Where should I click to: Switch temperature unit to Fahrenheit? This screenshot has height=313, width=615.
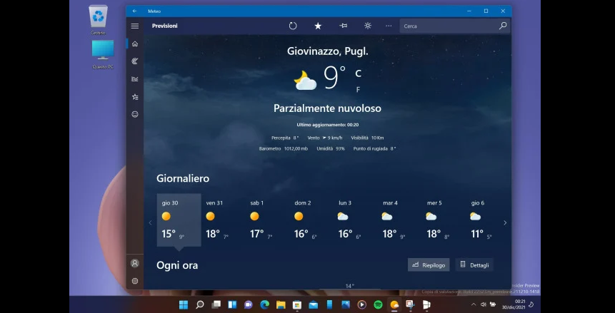pos(358,90)
